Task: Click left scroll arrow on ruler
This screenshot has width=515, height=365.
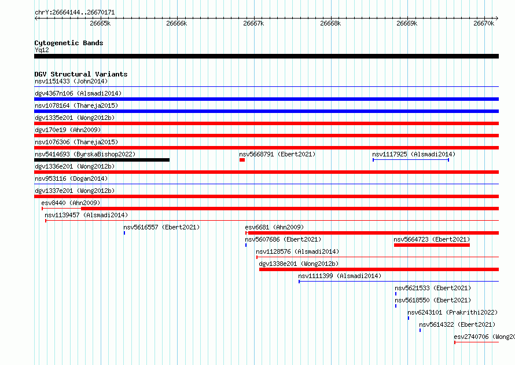Action: click(36, 18)
